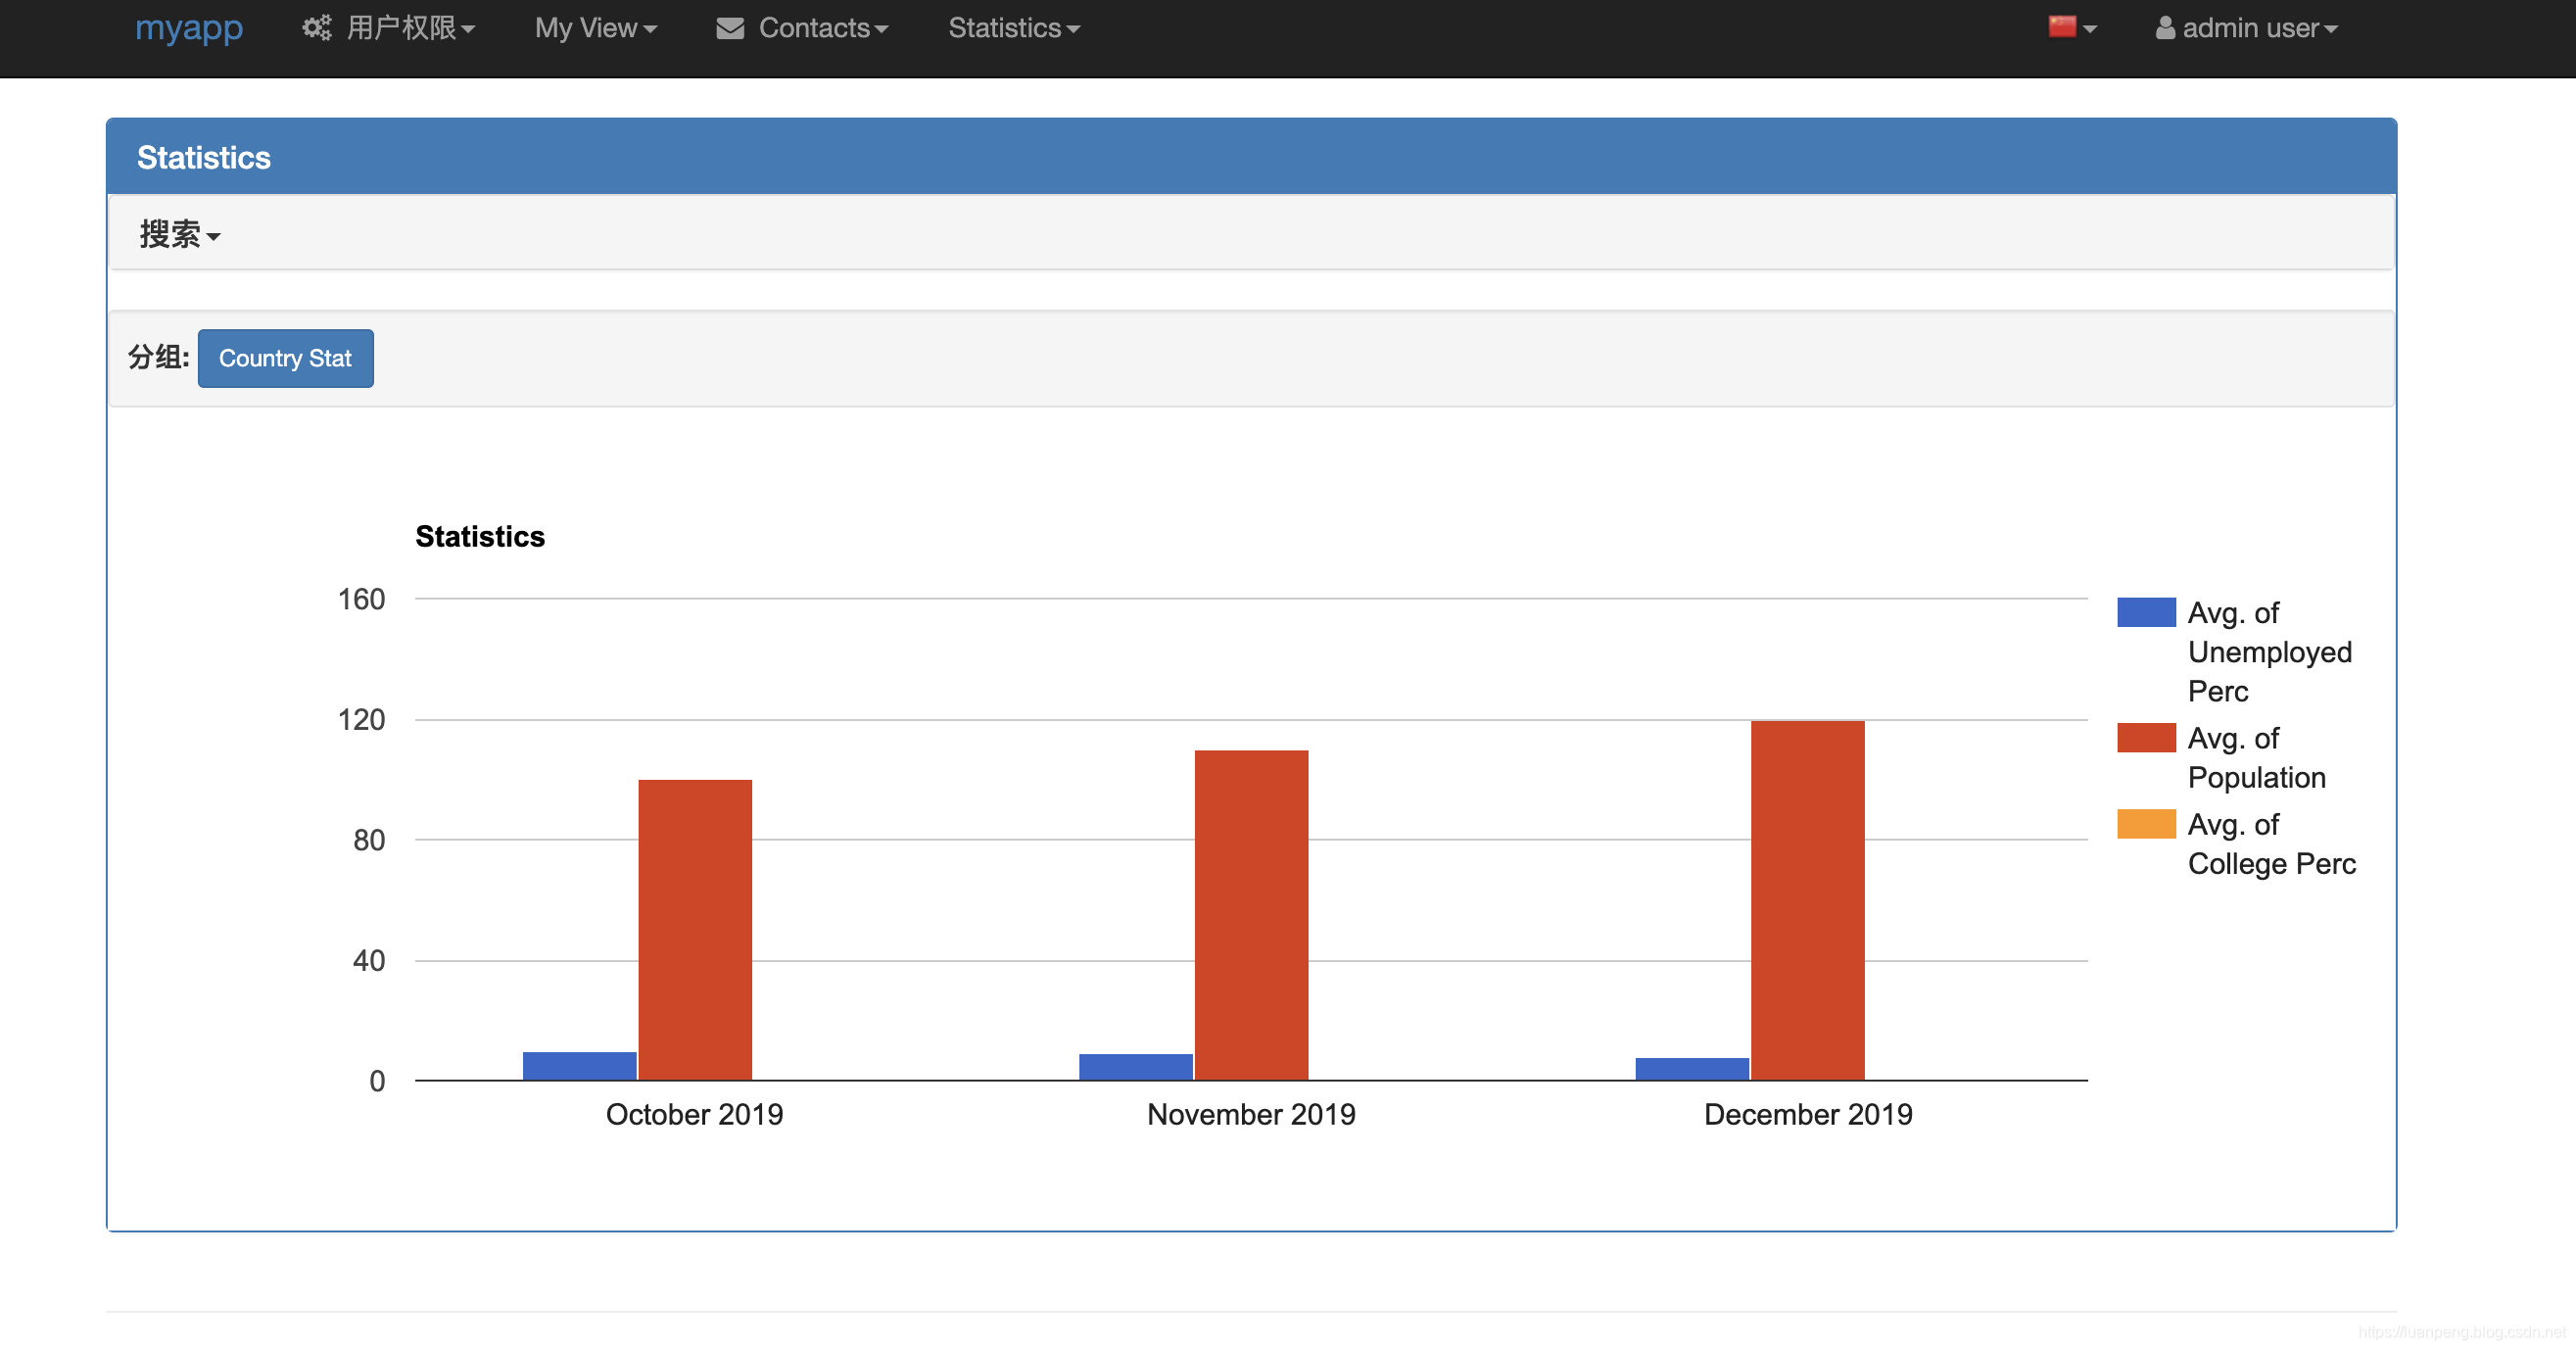Image resolution: width=2576 pixels, height=1350 pixels.
Task: Click the envelope icon beside Contacts
Action: [x=730, y=28]
